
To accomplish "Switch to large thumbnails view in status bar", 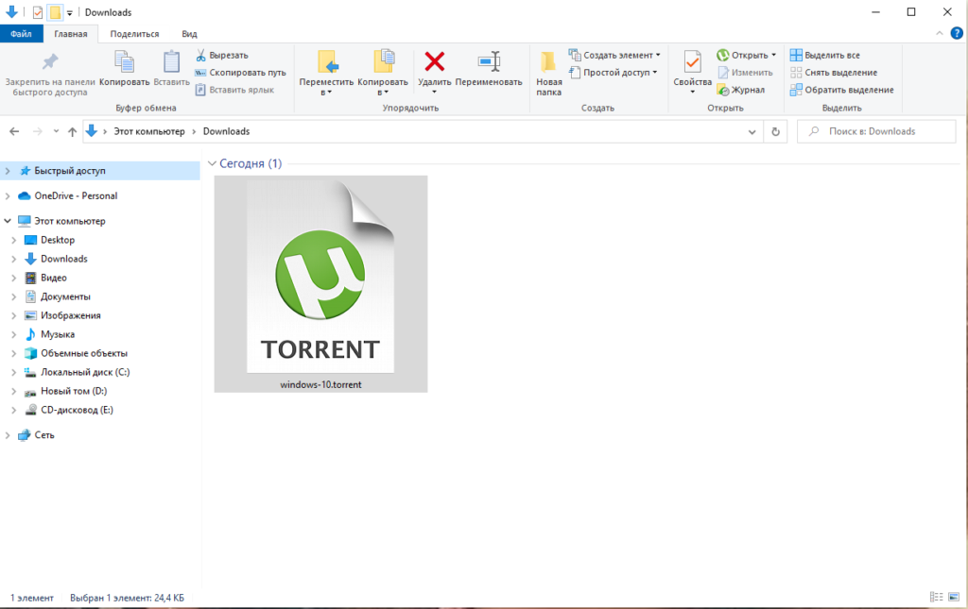I will point(954,598).
